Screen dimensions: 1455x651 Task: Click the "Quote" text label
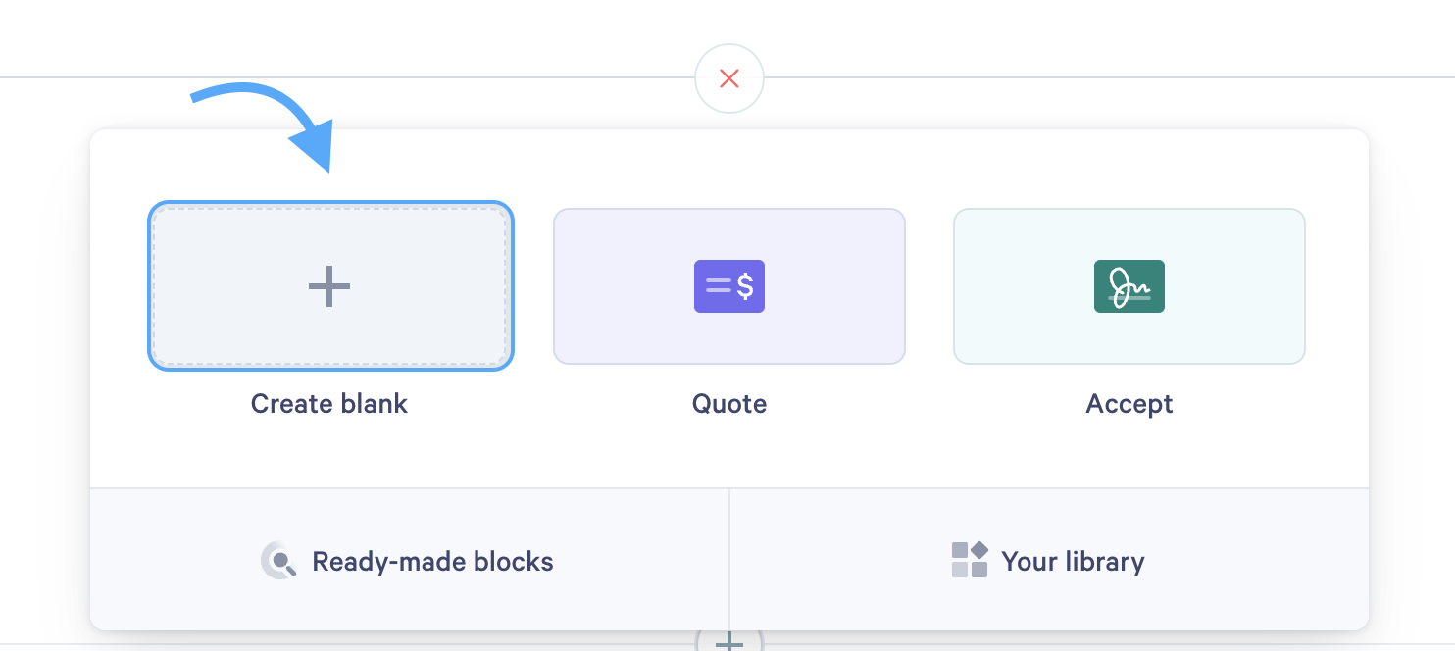pos(729,403)
